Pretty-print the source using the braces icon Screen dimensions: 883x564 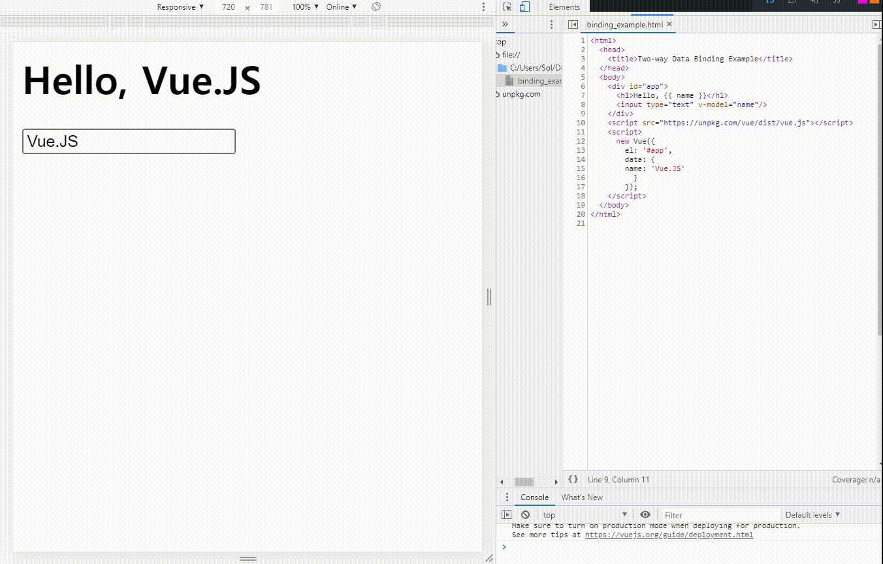(573, 479)
